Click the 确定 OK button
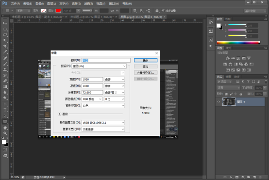 (x=146, y=60)
